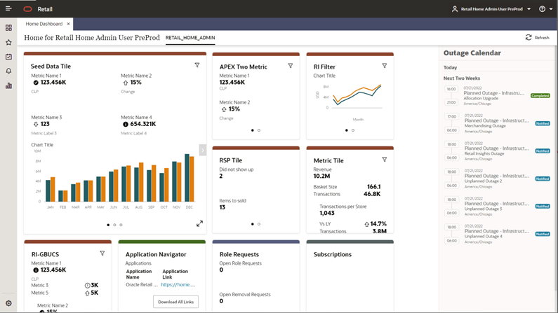Viewport: 558px width, 313px height.
Task: Open the Tasks icon in the sidebar
Action: [x=8, y=57]
